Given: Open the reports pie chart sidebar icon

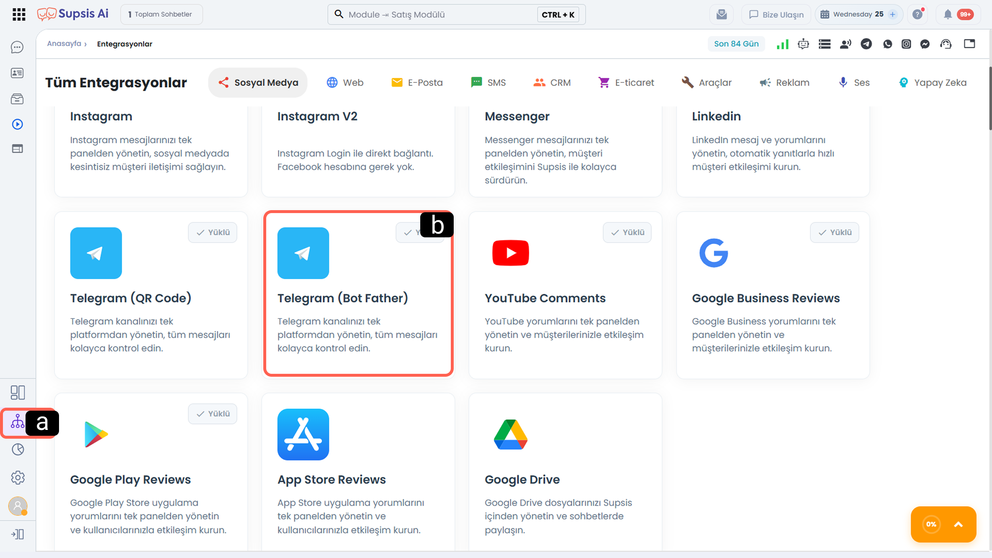Looking at the screenshot, I should click(18, 450).
